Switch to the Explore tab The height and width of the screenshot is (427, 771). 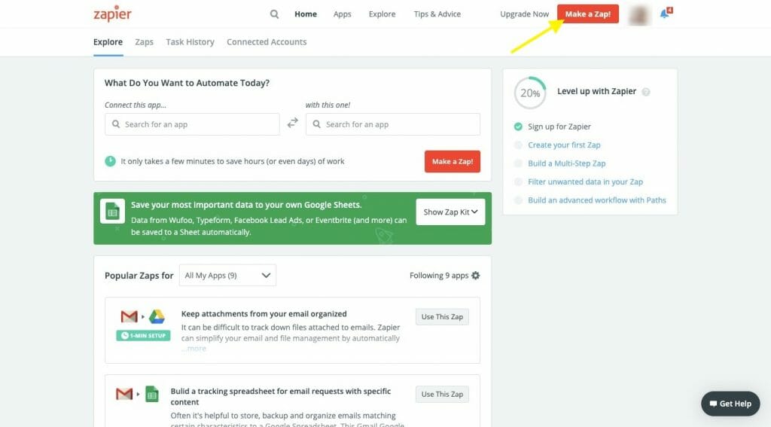click(108, 42)
